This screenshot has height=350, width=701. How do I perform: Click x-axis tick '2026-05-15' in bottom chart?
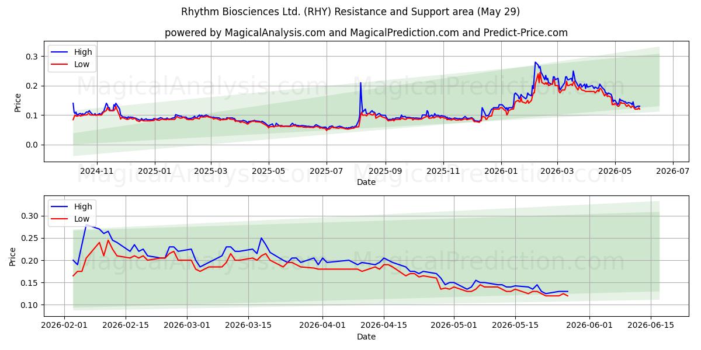(515, 325)
